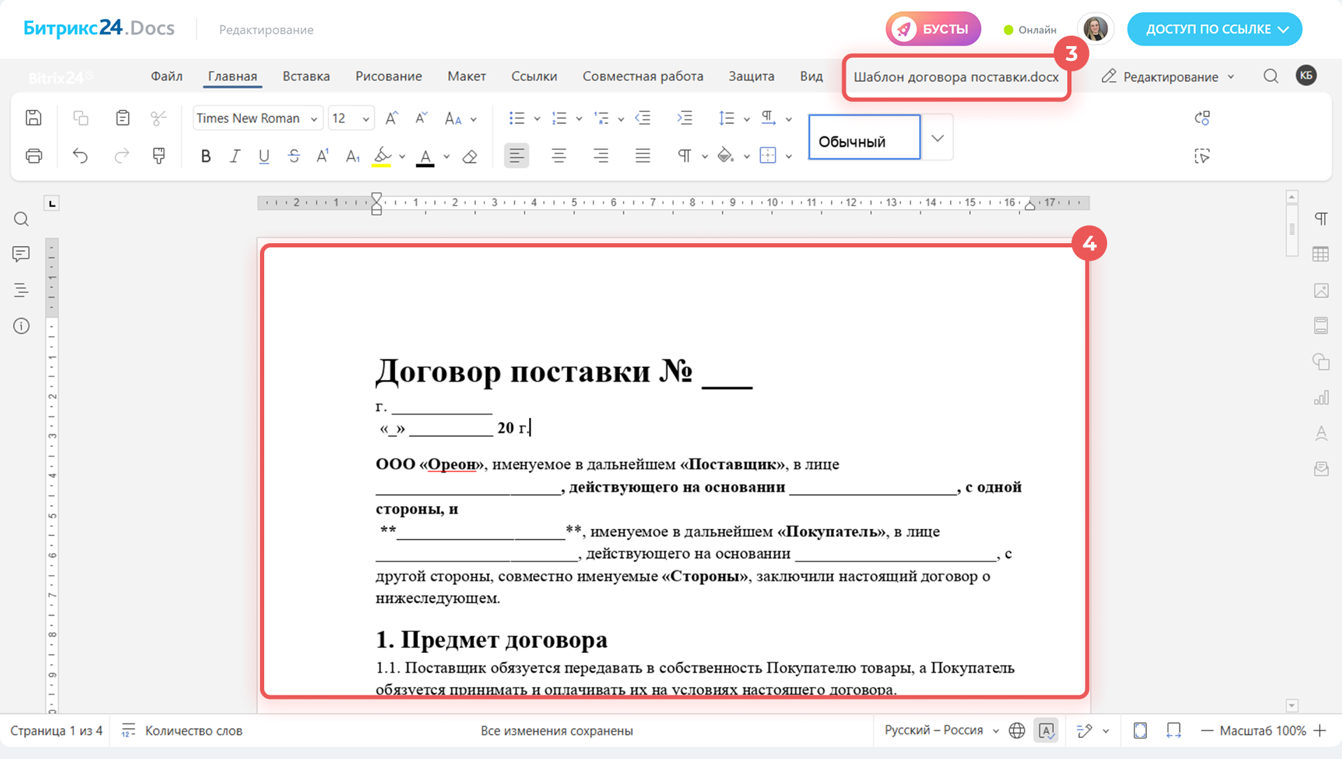Open the Comments sidebar panel
1342x759 pixels.
click(21, 254)
